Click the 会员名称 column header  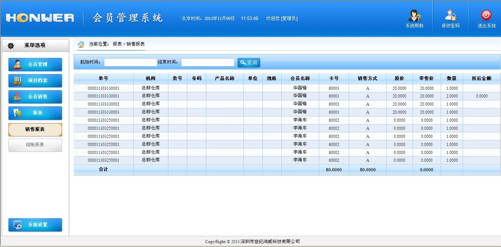(300, 79)
